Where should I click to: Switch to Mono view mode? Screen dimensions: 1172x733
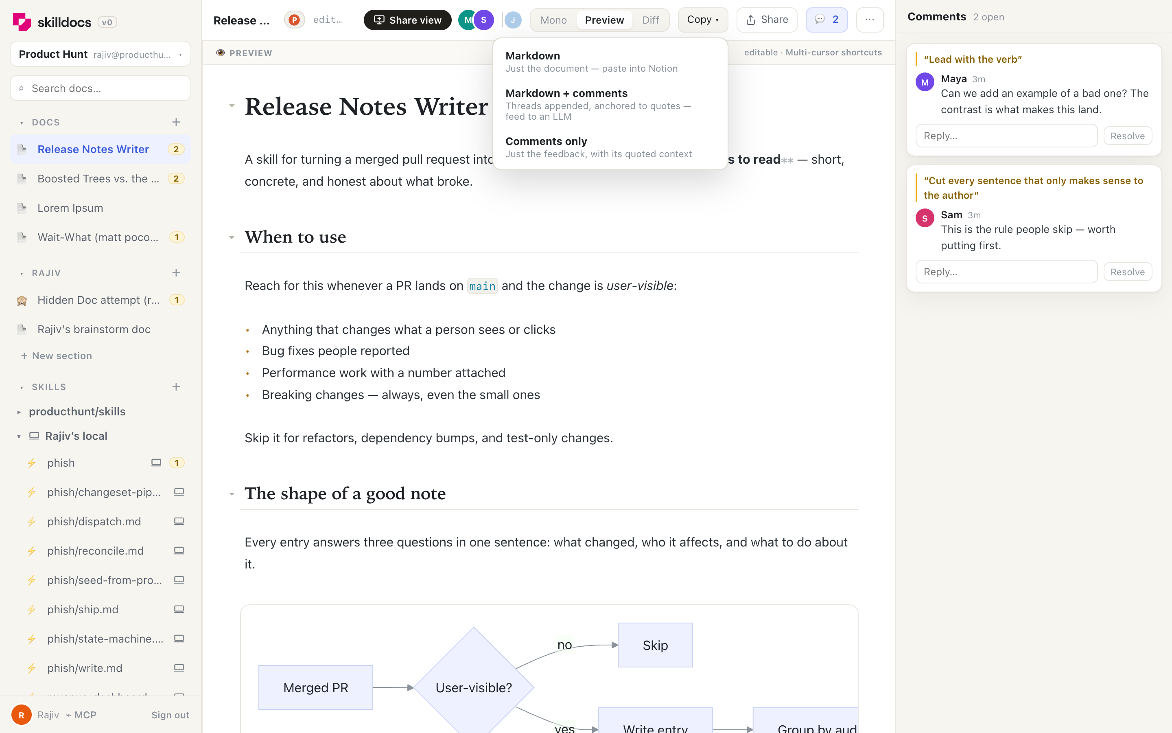553,20
